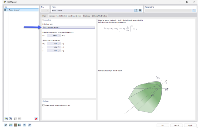Click the spinner arrows of s field
Viewport: 200px width, 128px height.
tap(58, 47)
